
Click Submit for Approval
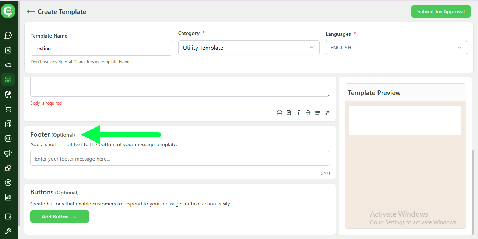click(x=440, y=11)
